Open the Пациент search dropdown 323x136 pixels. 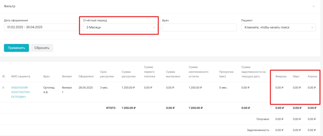point(278,27)
